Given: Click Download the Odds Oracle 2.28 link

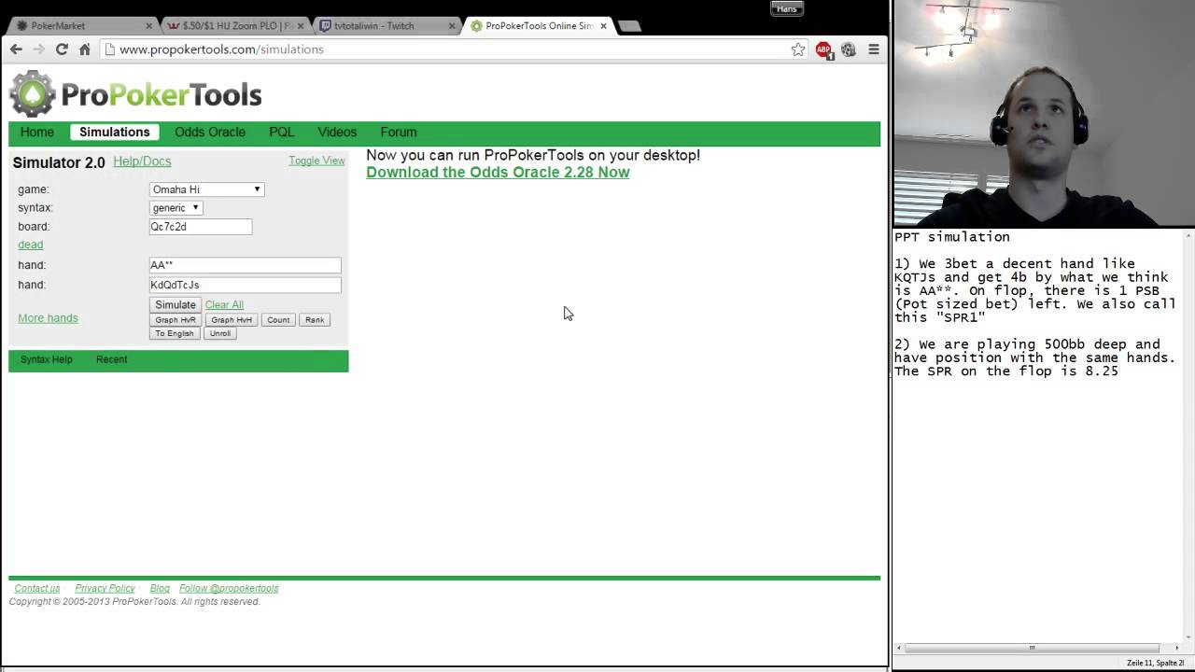Looking at the screenshot, I should coord(498,173).
